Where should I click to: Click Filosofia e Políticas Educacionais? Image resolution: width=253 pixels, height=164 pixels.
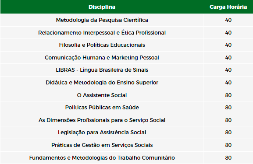[x=102, y=45]
